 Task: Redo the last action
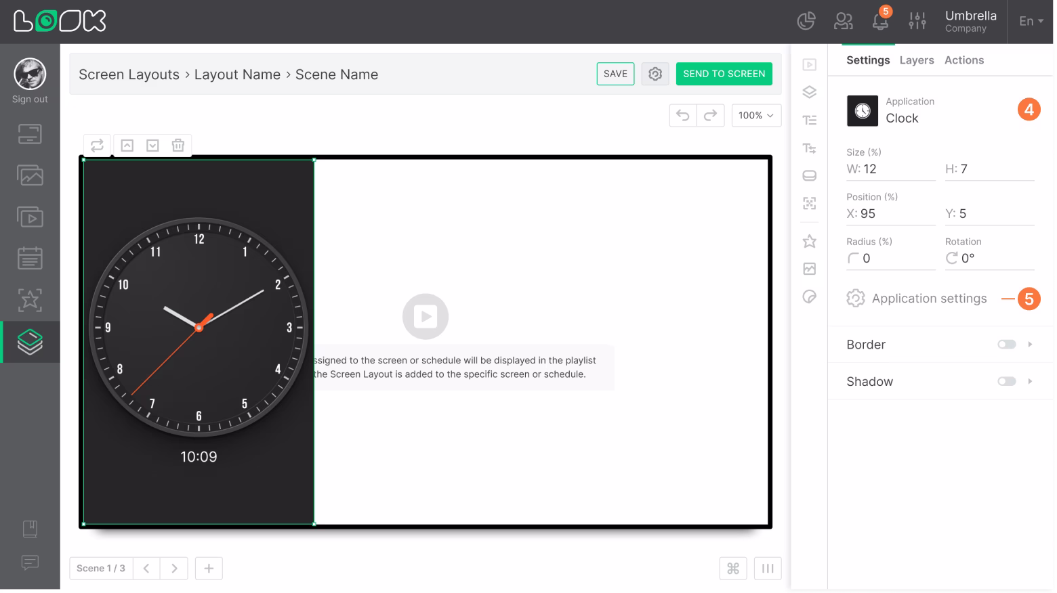click(x=710, y=116)
